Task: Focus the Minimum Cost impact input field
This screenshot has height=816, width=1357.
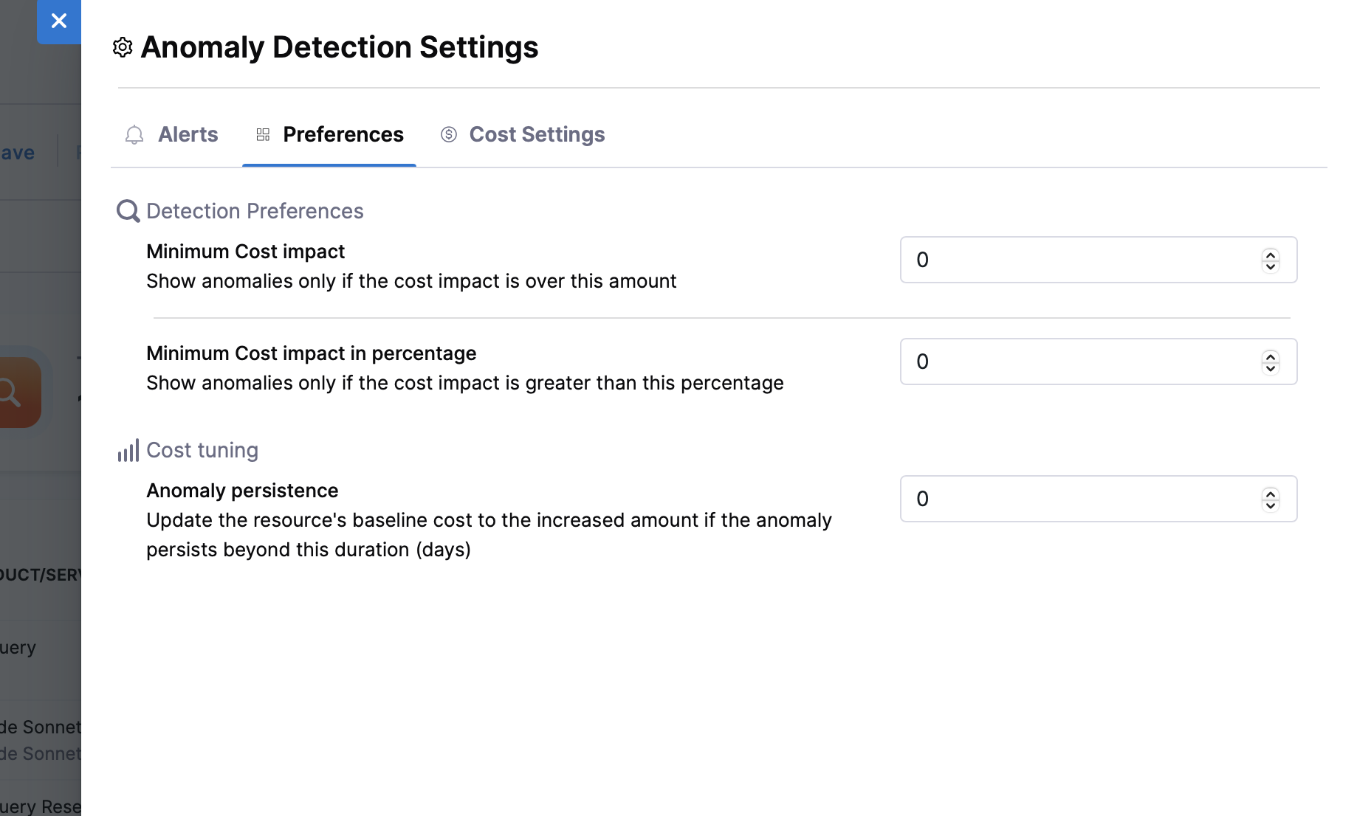Action: (1078, 260)
